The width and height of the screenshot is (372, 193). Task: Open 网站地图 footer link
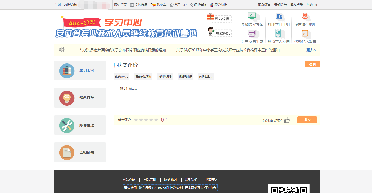(170, 180)
